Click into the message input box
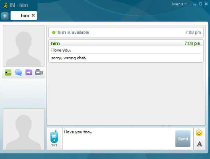This screenshot has height=159, width=210. pyautogui.click(x=118, y=138)
